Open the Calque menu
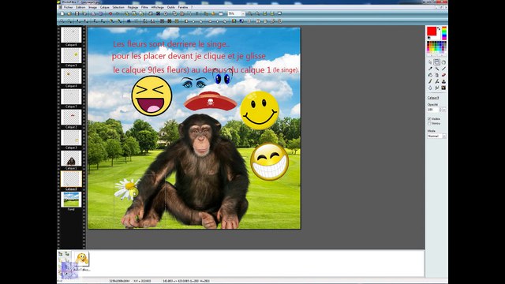 pos(104,7)
